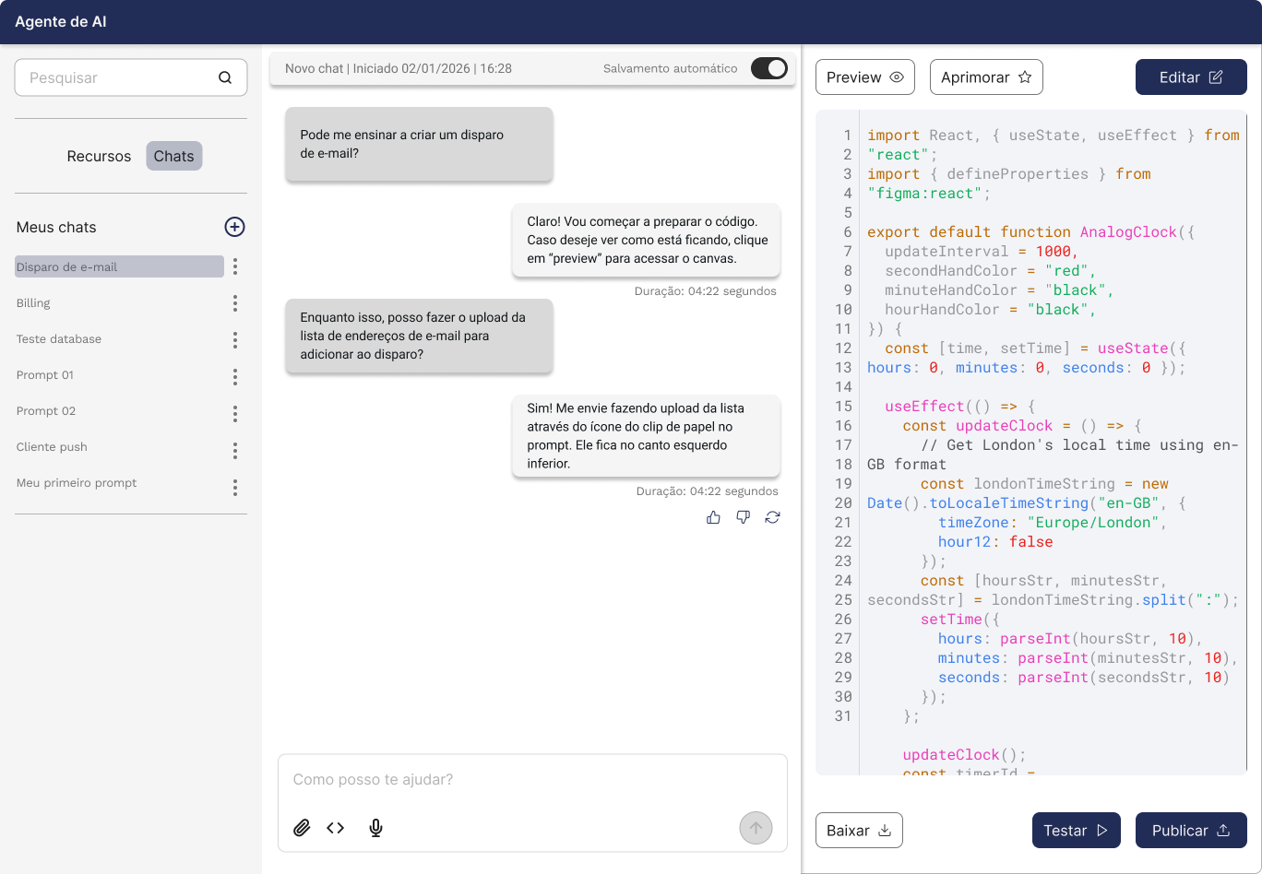This screenshot has height=874, width=1262.
Task: Open the Billing chat
Action: point(33,302)
